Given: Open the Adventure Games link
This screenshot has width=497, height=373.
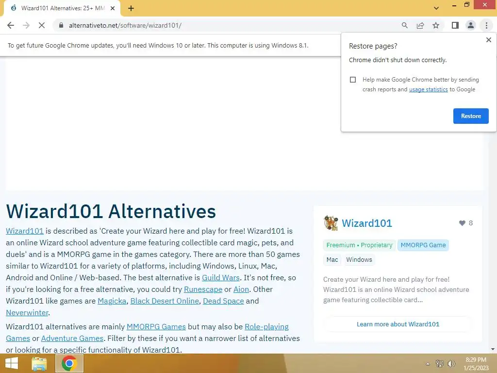Looking at the screenshot, I should 72,339.
